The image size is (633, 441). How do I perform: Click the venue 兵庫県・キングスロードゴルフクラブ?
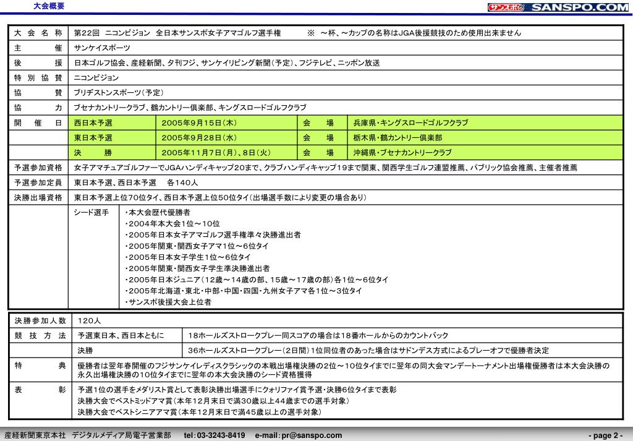(x=410, y=122)
